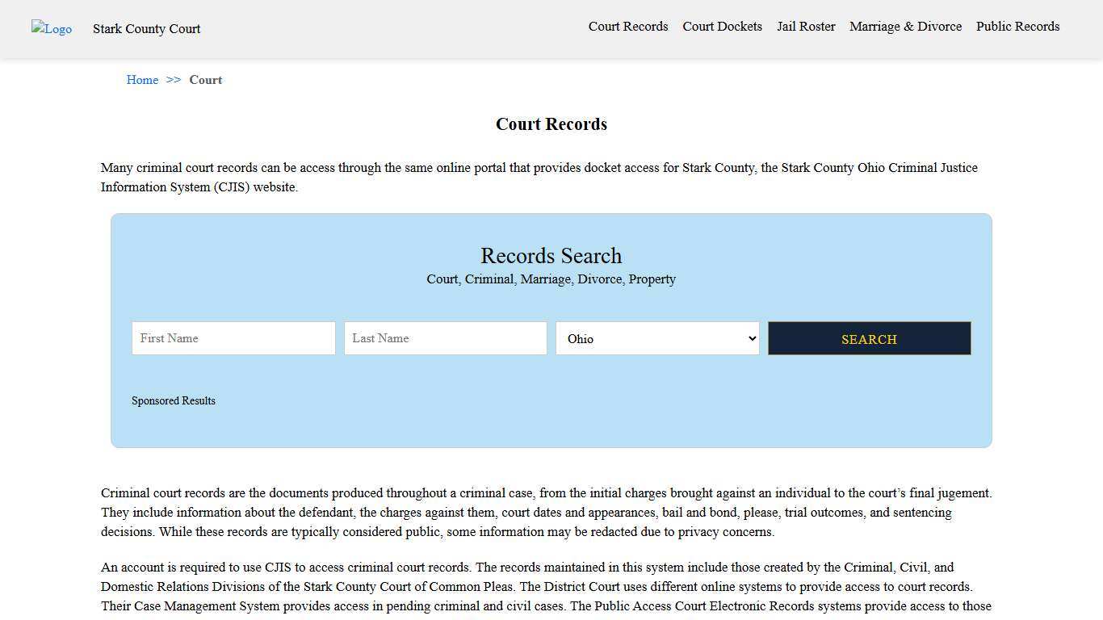Screen dimensions: 1103x620
Task: Click the Records Search heading
Action: [551, 256]
